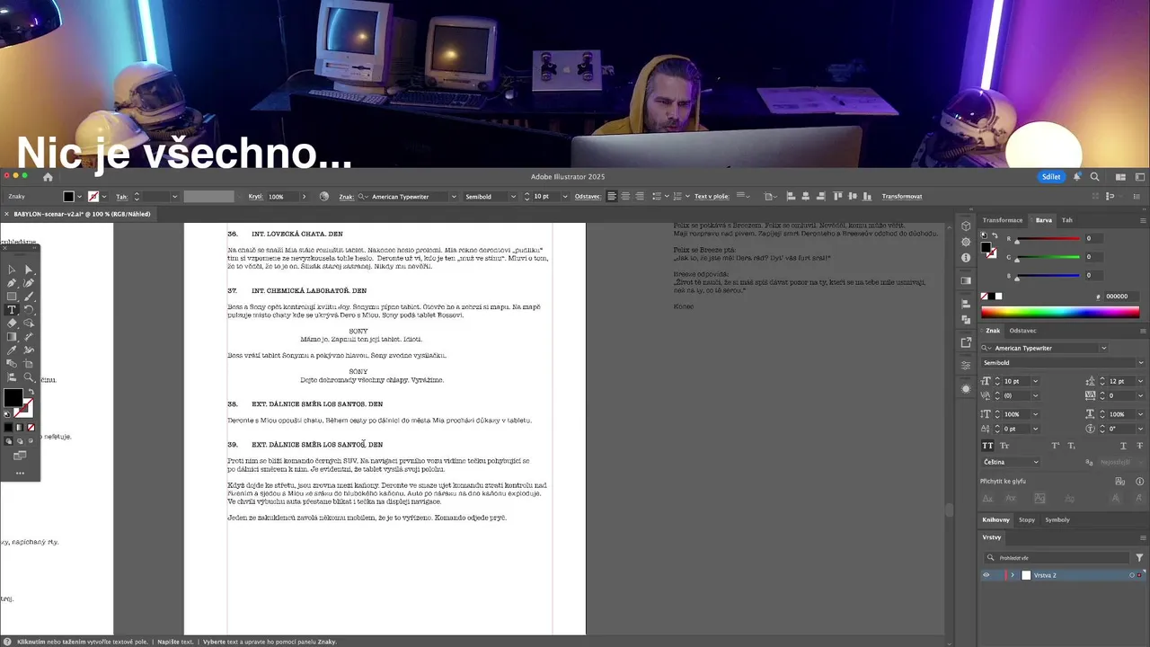Screen dimensions: 1150x647
Task: Click the hex color field 000000
Action: point(1123,296)
